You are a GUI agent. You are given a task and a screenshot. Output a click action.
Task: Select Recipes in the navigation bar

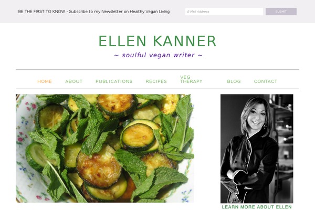[156, 81]
